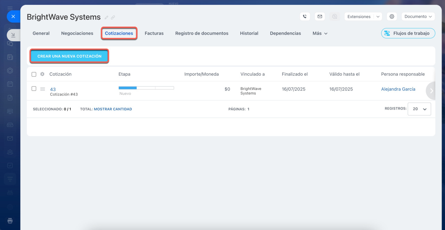Open the Documento dropdown menu

click(418, 16)
